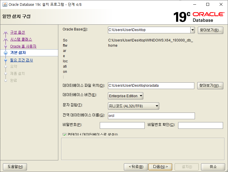This screenshot has width=228, height=172.
Task: Open the Oracle Base path dropdown arrow
Action: pos(193,30)
